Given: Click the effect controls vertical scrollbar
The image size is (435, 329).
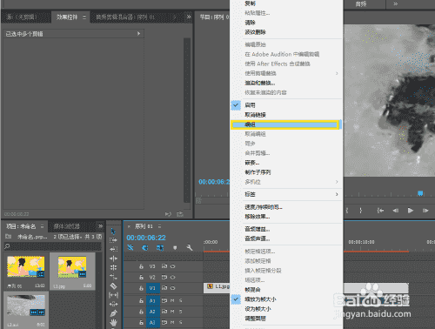Looking at the screenshot, I should (187, 120).
